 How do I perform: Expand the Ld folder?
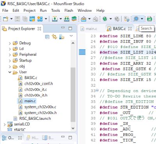(x=10, y=49)
